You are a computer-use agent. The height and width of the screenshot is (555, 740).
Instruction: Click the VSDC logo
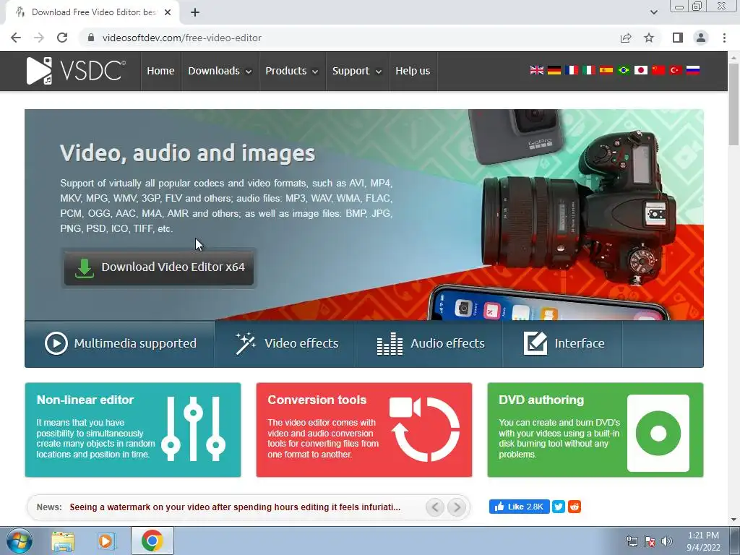(x=76, y=71)
